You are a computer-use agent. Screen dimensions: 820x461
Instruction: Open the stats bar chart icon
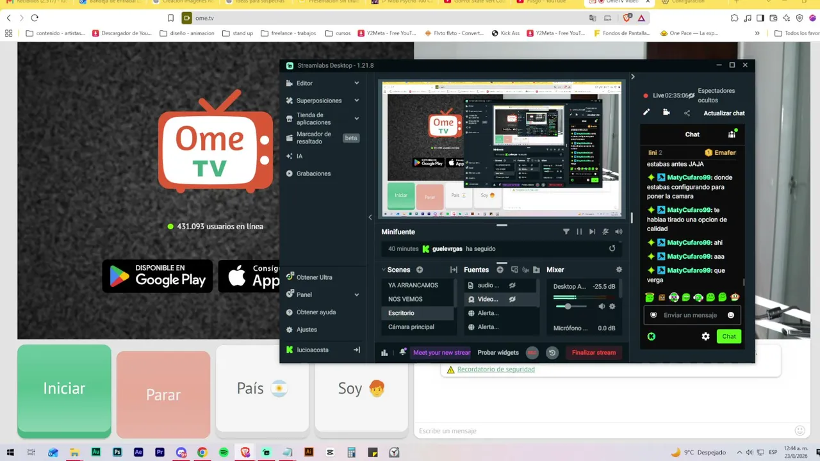pos(385,353)
